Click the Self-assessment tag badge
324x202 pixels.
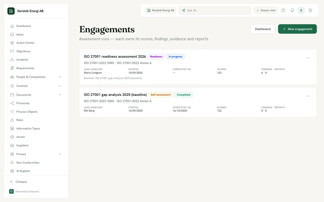click(160, 95)
